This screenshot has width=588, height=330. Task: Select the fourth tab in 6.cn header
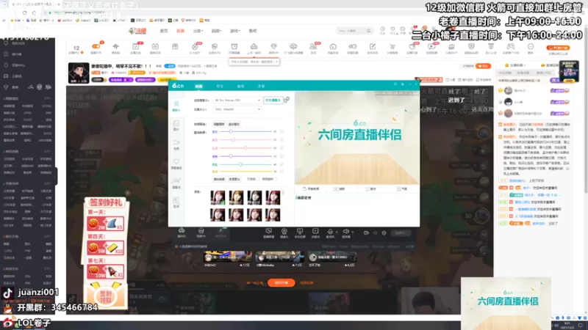pyautogui.click(x=261, y=87)
